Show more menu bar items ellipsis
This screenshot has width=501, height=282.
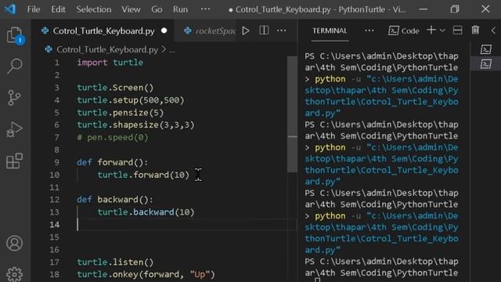[205, 9]
